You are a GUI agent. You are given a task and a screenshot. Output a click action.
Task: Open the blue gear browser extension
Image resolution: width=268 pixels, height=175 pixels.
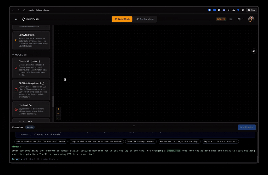(210, 10)
